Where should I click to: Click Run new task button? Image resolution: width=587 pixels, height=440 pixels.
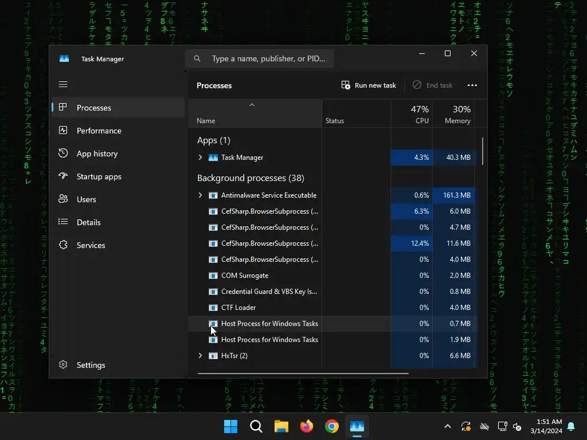point(369,85)
